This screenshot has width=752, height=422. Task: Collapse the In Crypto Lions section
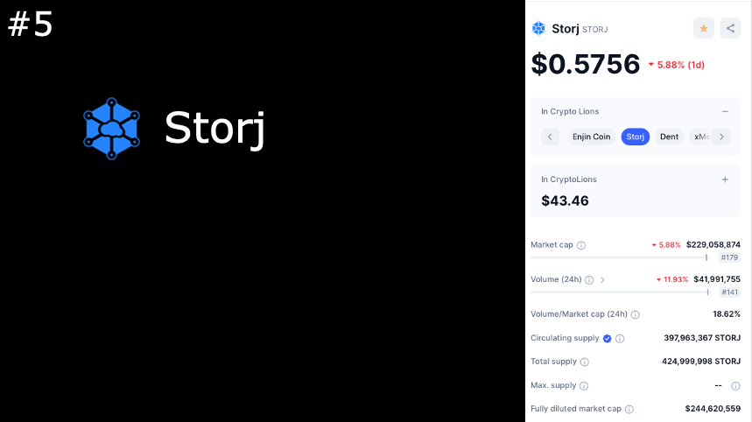pyautogui.click(x=725, y=111)
